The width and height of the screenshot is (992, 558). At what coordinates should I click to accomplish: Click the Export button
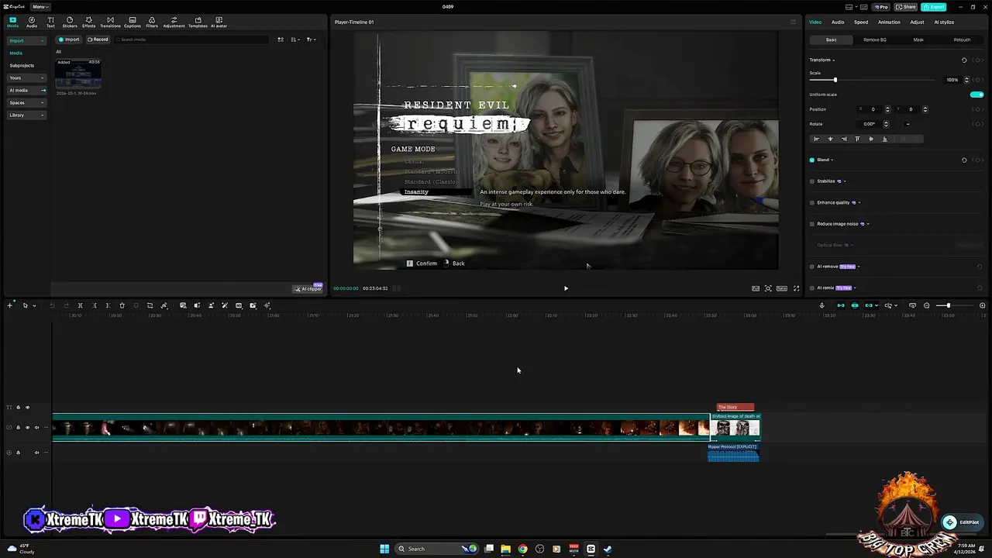coord(934,7)
